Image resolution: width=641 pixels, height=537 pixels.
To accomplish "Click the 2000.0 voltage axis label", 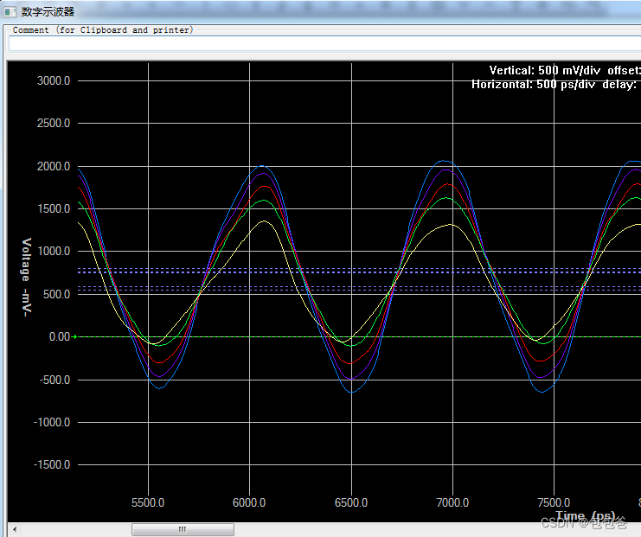I will click(54, 166).
